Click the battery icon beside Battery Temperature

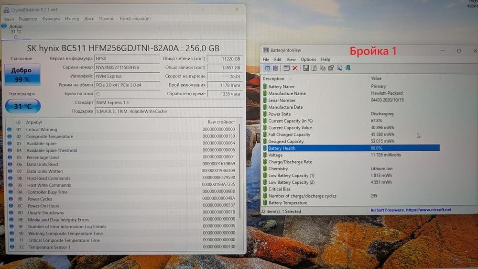pyautogui.click(x=265, y=203)
